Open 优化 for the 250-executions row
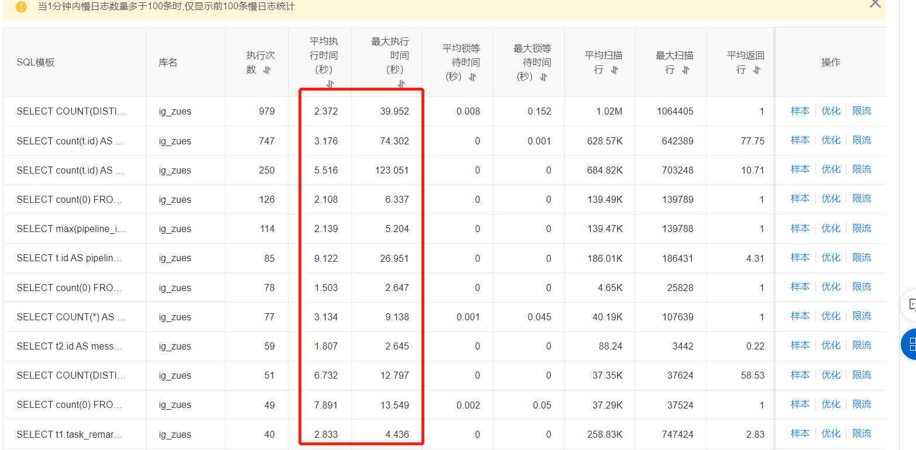Viewport: 916px width, 450px height. point(831,169)
